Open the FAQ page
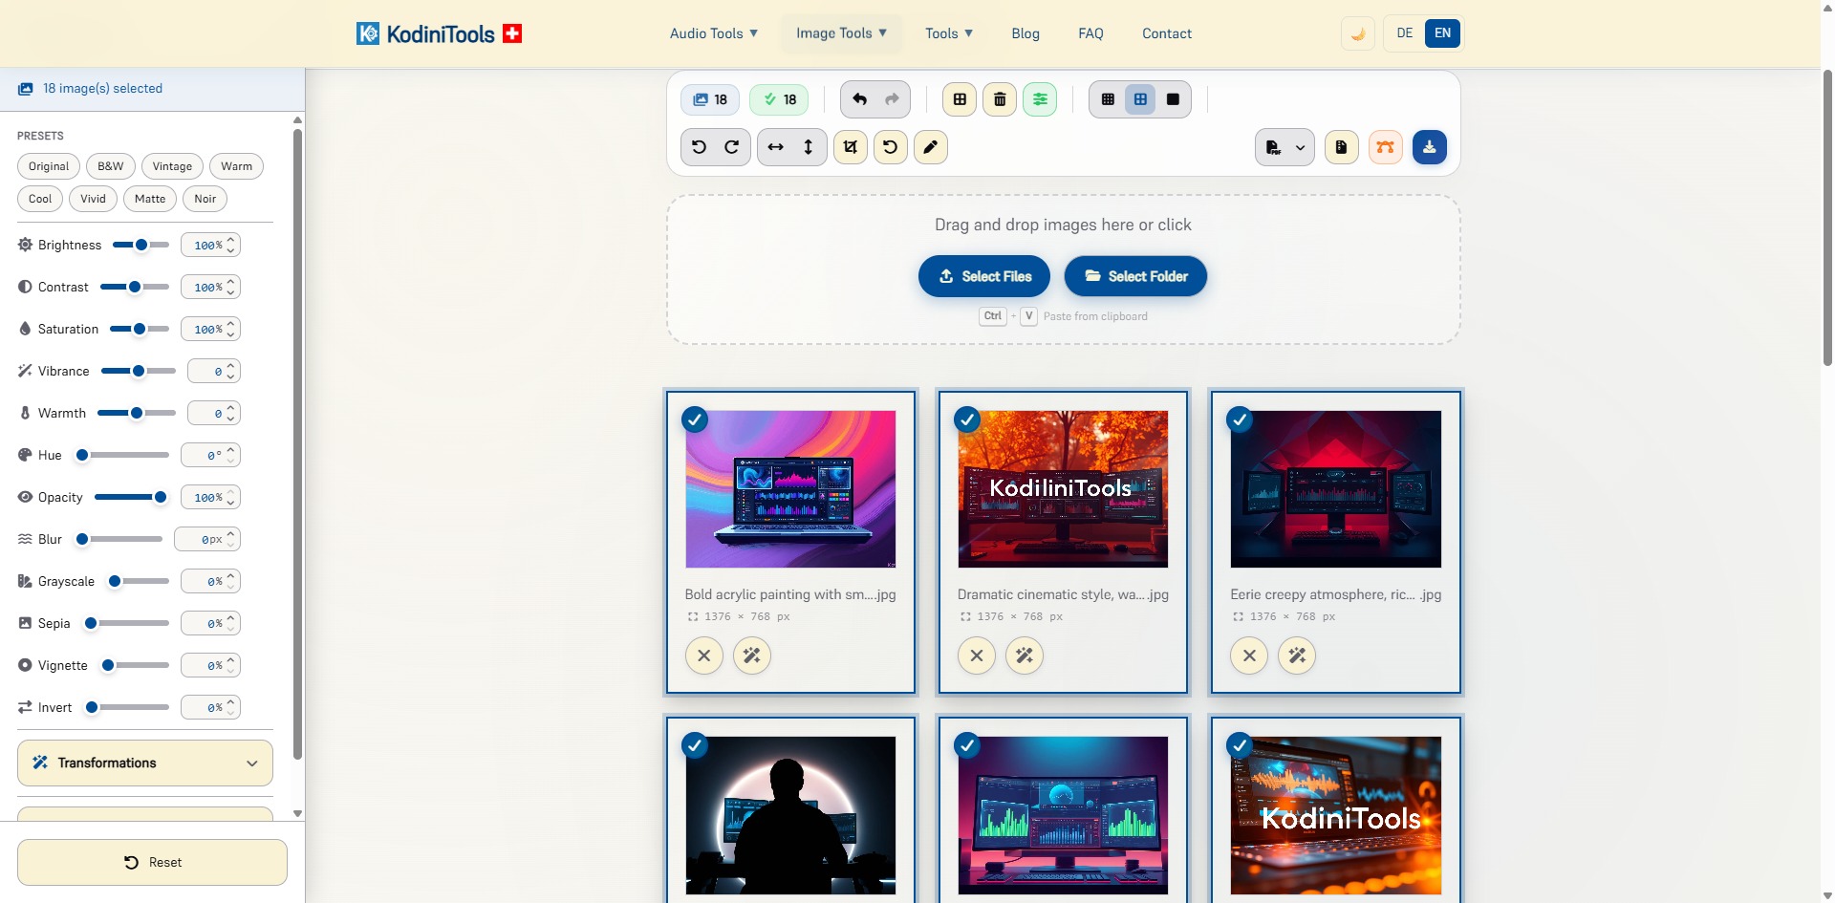This screenshot has width=1835, height=903. click(1090, 33)
